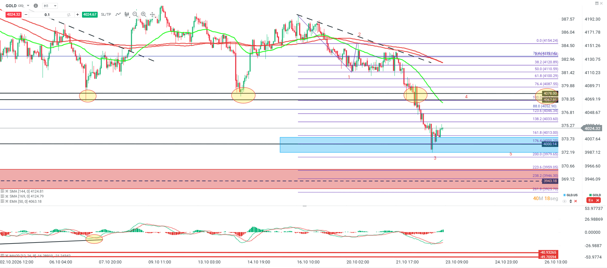607x268 pixels.
Task: Click the 0.1 volume input field
Action: 47,15
